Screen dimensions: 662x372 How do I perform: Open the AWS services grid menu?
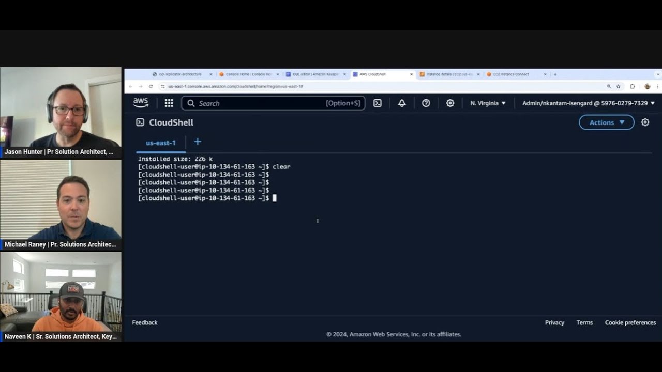pyautogui.click(x=169, y=103)
